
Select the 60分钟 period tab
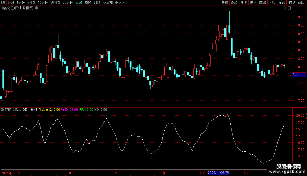click(68, 2)
